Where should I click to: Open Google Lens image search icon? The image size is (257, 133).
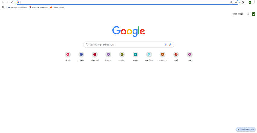point(170,45)
